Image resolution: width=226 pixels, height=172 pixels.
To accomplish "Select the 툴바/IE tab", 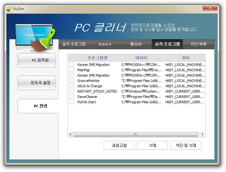I will (x=136, y=44).
